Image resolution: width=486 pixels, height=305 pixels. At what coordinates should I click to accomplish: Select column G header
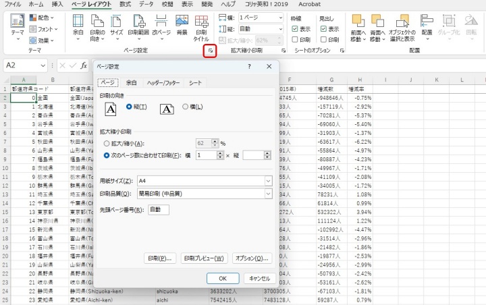point(331,80)
